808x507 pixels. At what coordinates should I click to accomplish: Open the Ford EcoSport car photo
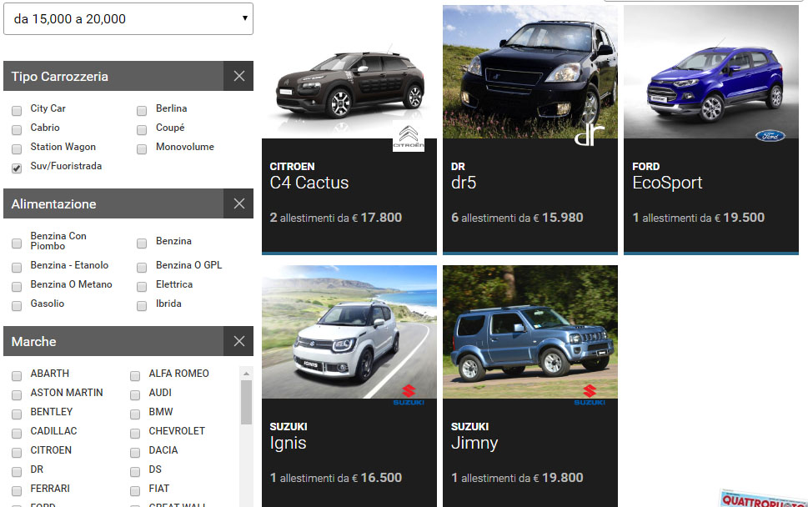tap(711, 72)
